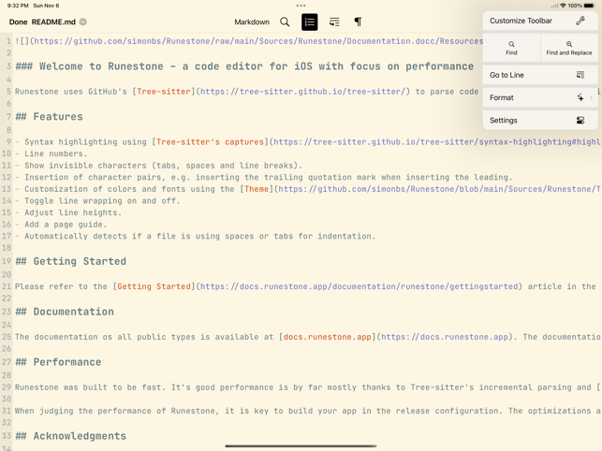Click "Runestone was built to be fast" line
This screenshot has height=451, width=602.
[307, 386]
